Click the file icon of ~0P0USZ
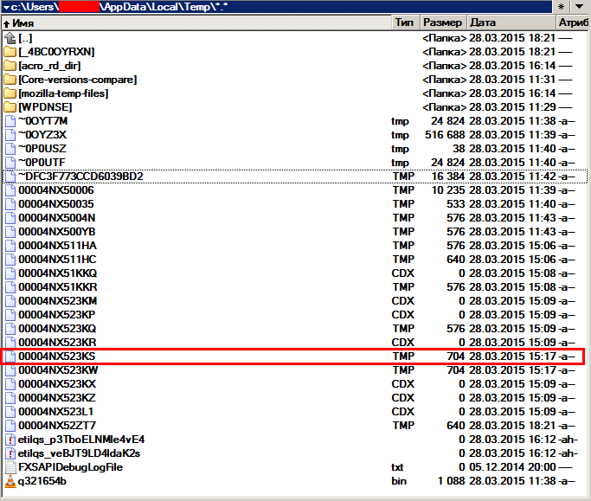 [10, 149]
